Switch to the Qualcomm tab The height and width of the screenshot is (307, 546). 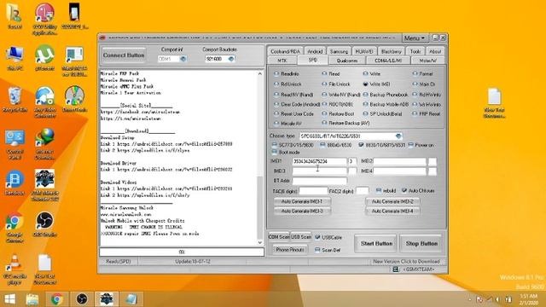[347, 61]
